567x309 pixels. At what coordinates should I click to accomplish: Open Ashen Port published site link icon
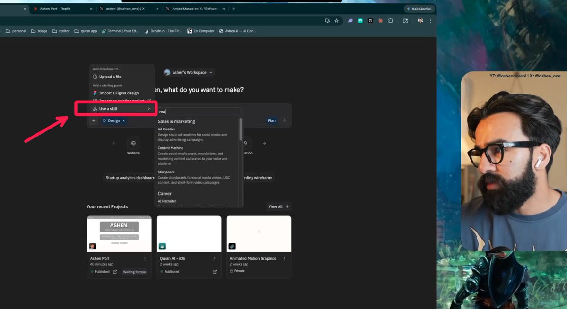click(115, 272)
